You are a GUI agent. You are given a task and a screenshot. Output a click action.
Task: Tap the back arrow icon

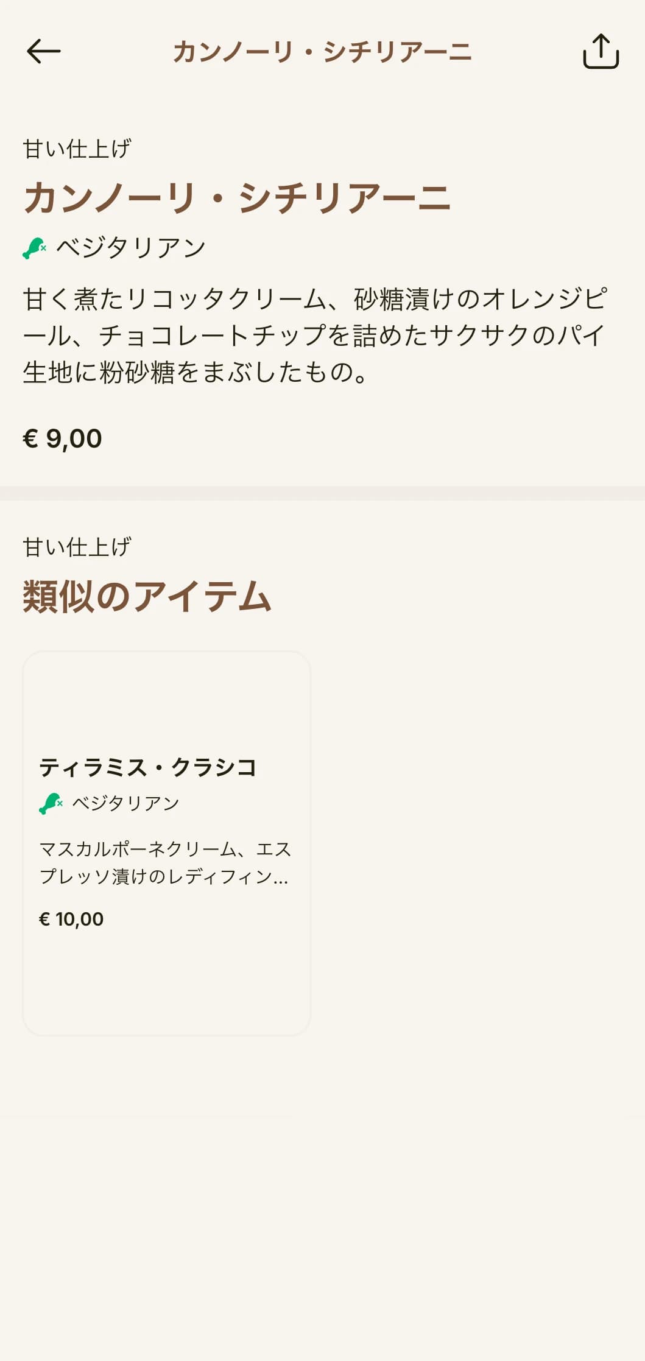tap(44, 51)
